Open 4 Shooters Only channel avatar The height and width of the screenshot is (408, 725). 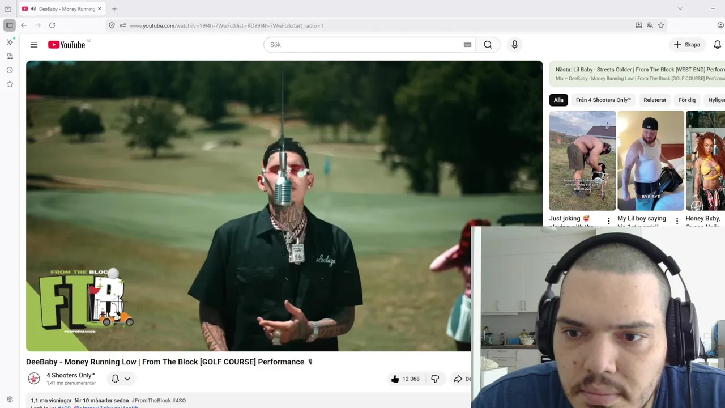[34, 379]
